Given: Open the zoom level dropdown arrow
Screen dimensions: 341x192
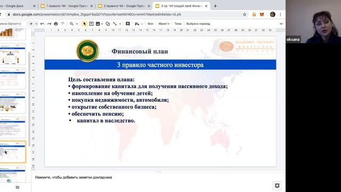Looking at the screenshot, I should click(77, 23).
